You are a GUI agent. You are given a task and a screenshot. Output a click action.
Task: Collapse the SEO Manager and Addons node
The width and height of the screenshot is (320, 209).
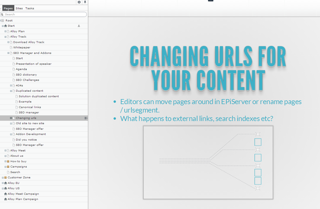click(x=8, y=53)
